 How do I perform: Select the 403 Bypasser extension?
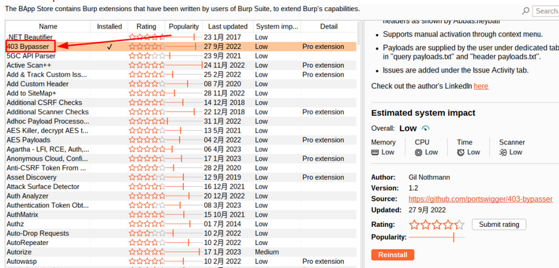pyautogui.click(x=181, y=46)
